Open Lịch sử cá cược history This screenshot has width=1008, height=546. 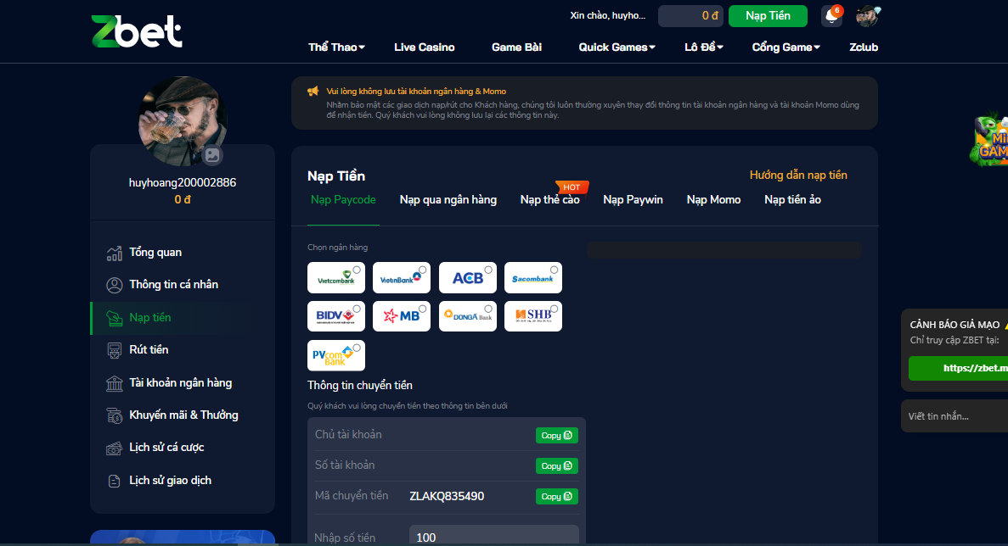[166, 448]
